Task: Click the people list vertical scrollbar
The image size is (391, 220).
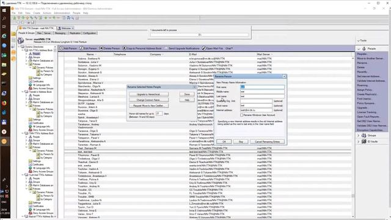Action: pos(353,137)
